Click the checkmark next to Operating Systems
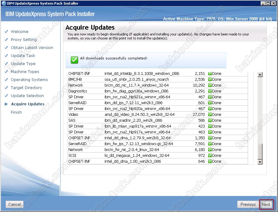The width and height of the screenshot is (278, 212). [6, 80]
